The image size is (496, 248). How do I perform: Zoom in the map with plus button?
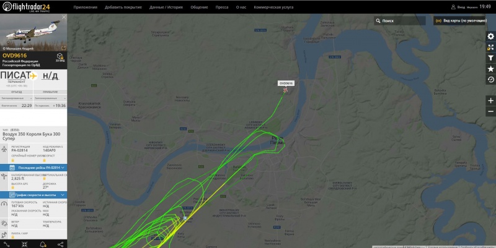pos(490,101)
